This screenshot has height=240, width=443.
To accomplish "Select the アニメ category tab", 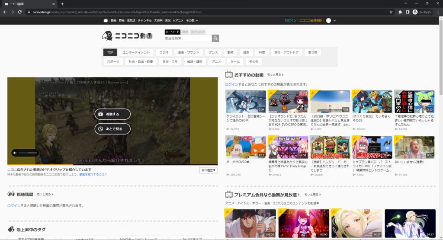I will (216, 61).
